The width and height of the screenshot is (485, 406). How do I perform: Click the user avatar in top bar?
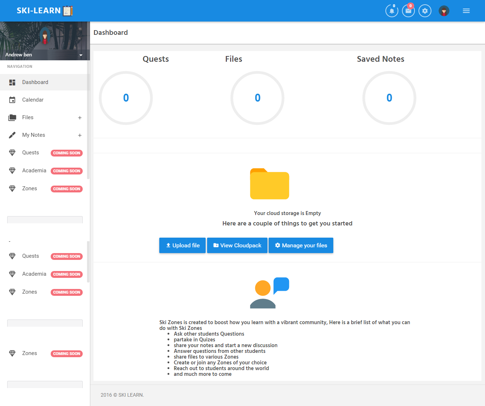coord(444,11)
